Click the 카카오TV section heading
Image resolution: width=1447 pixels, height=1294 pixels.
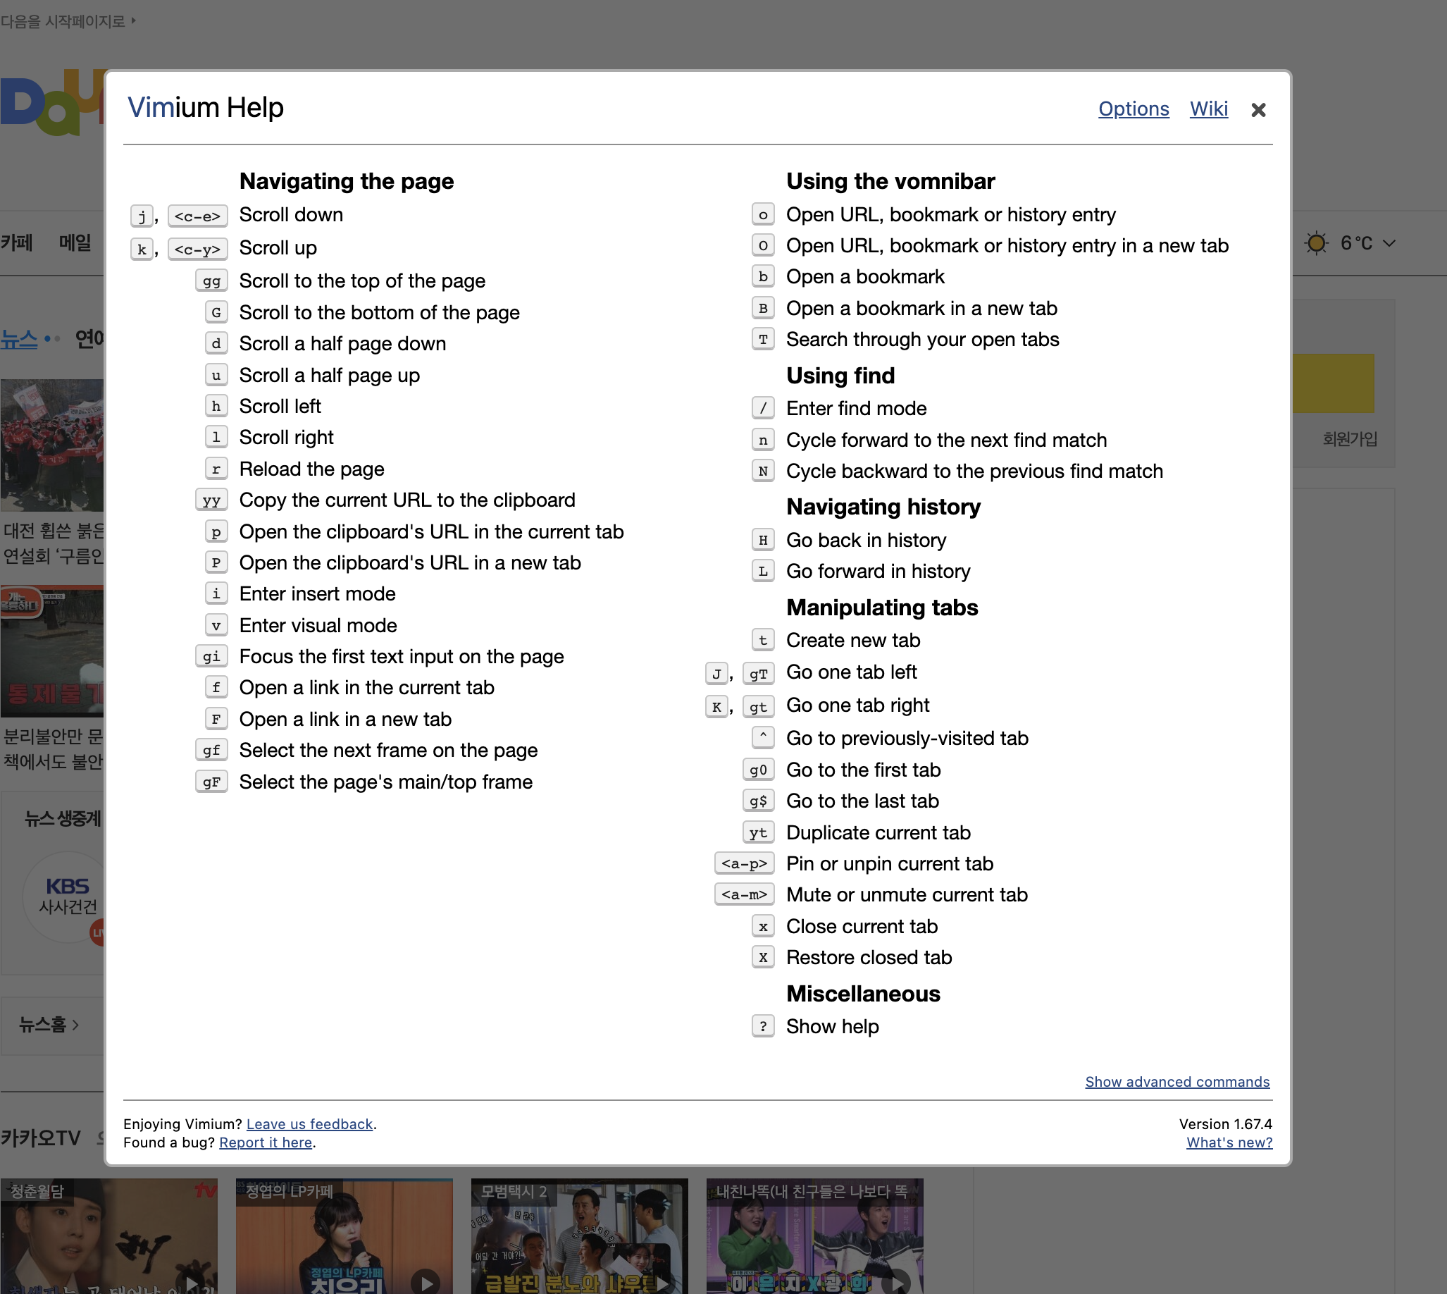click(x=41, y=1138)
